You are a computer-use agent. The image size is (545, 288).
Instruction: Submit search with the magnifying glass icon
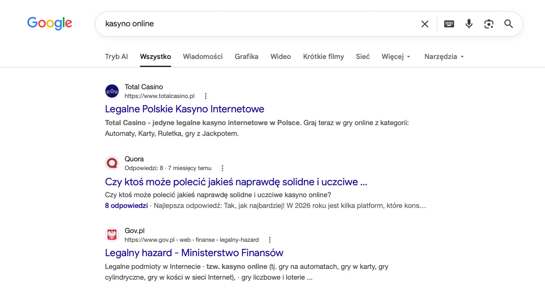(508, 24)
